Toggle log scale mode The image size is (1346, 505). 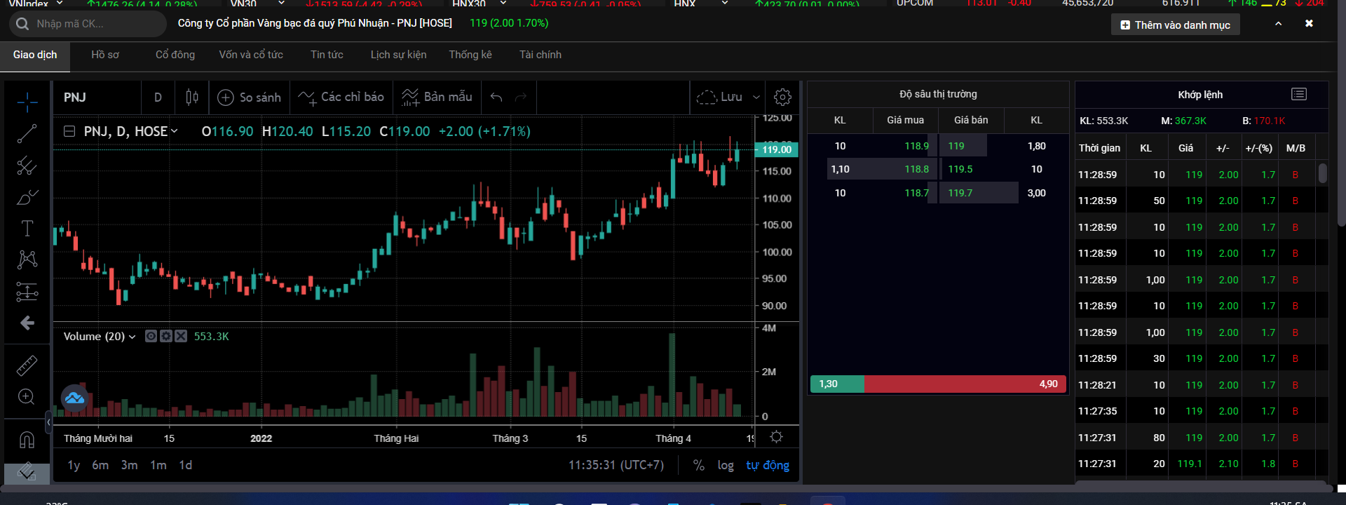tap(726, 465)
